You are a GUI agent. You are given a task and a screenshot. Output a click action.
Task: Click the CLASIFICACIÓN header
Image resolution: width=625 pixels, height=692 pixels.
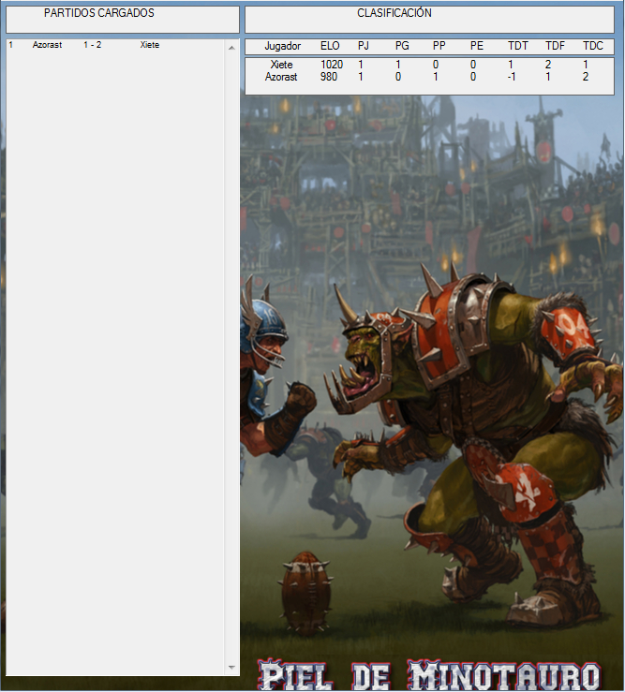tap(394, 13)
